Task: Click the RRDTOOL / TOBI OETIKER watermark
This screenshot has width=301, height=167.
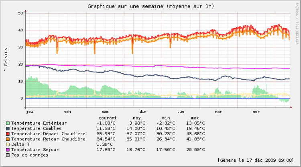Action: 297,23
